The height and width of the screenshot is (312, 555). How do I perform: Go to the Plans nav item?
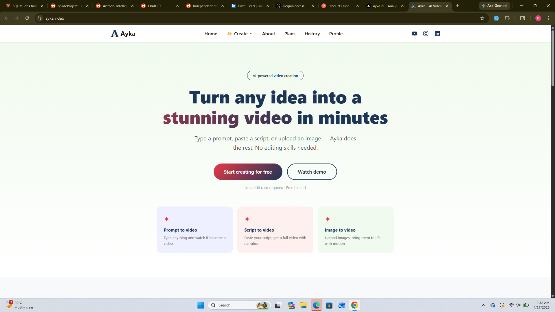[290, 34]
